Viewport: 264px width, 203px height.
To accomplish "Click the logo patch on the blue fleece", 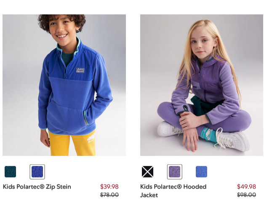I will 80,70.
